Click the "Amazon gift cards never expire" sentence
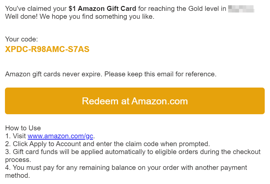 [x=54, y=74]
